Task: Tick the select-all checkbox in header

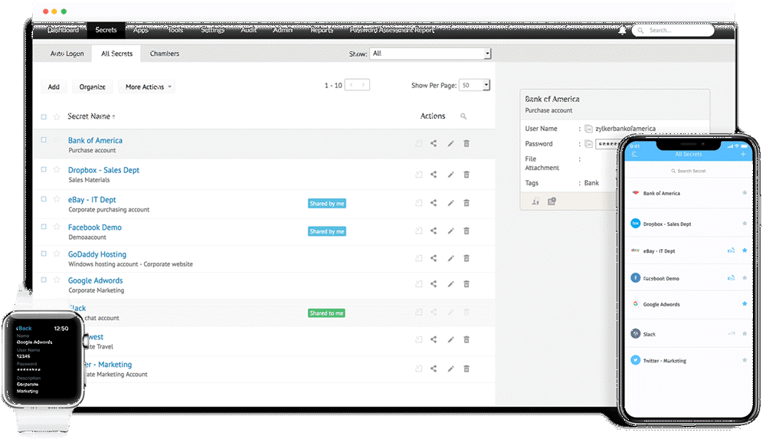Action: point(44,117)
